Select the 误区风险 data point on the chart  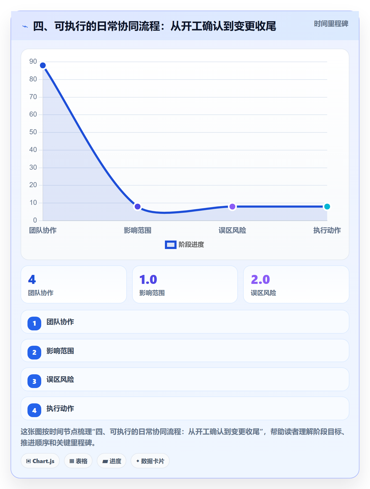coord(232,206)
